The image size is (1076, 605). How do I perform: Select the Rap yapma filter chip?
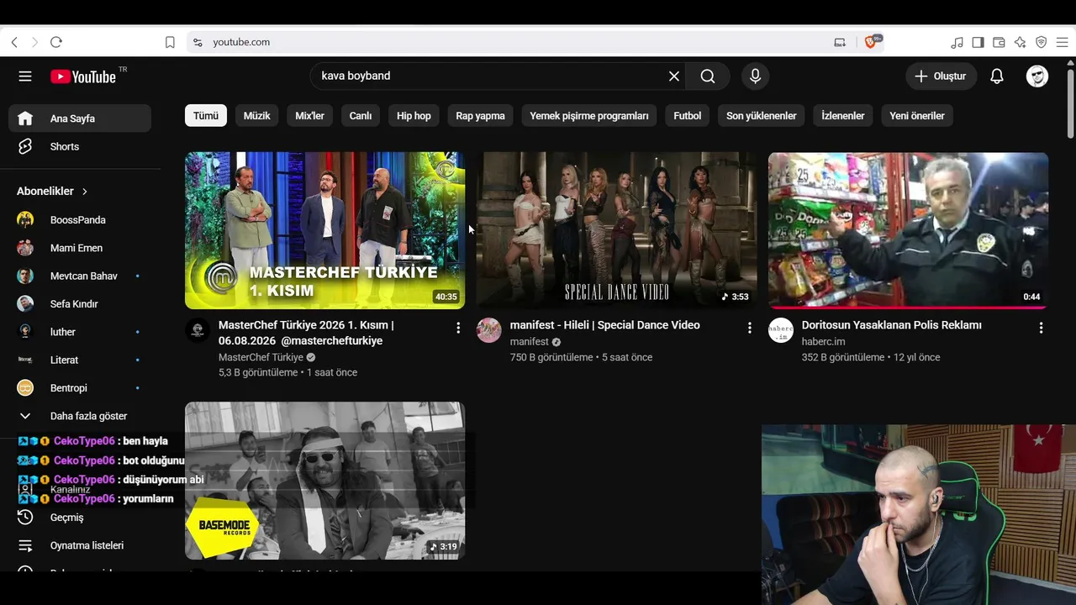tap(480, 116)
